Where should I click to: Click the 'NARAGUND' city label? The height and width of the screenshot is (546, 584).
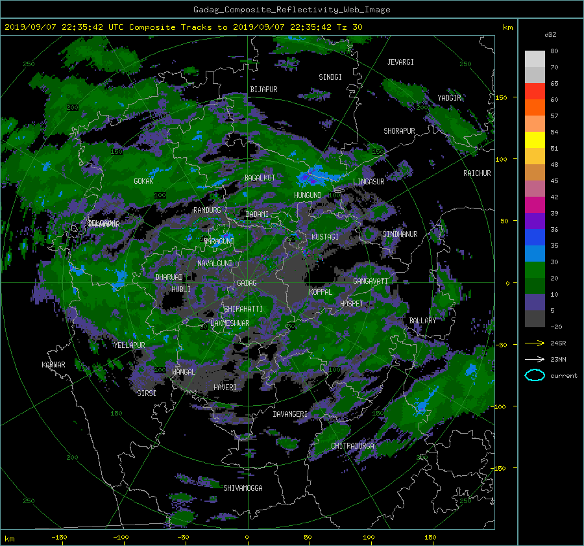coord(219,242)
